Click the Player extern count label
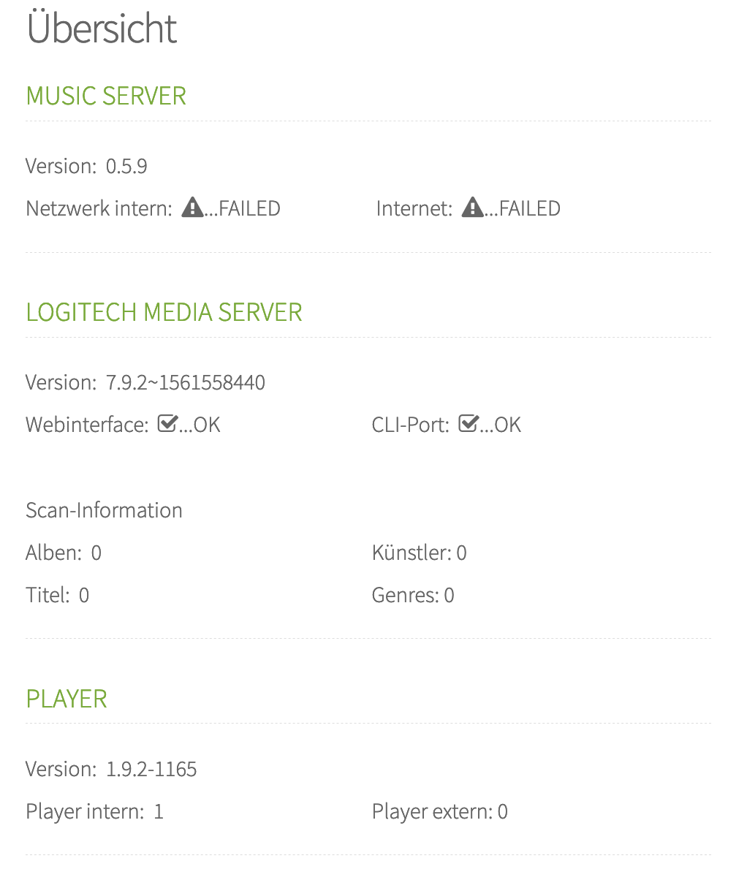747x880 pixels. (x=431, y=812)
